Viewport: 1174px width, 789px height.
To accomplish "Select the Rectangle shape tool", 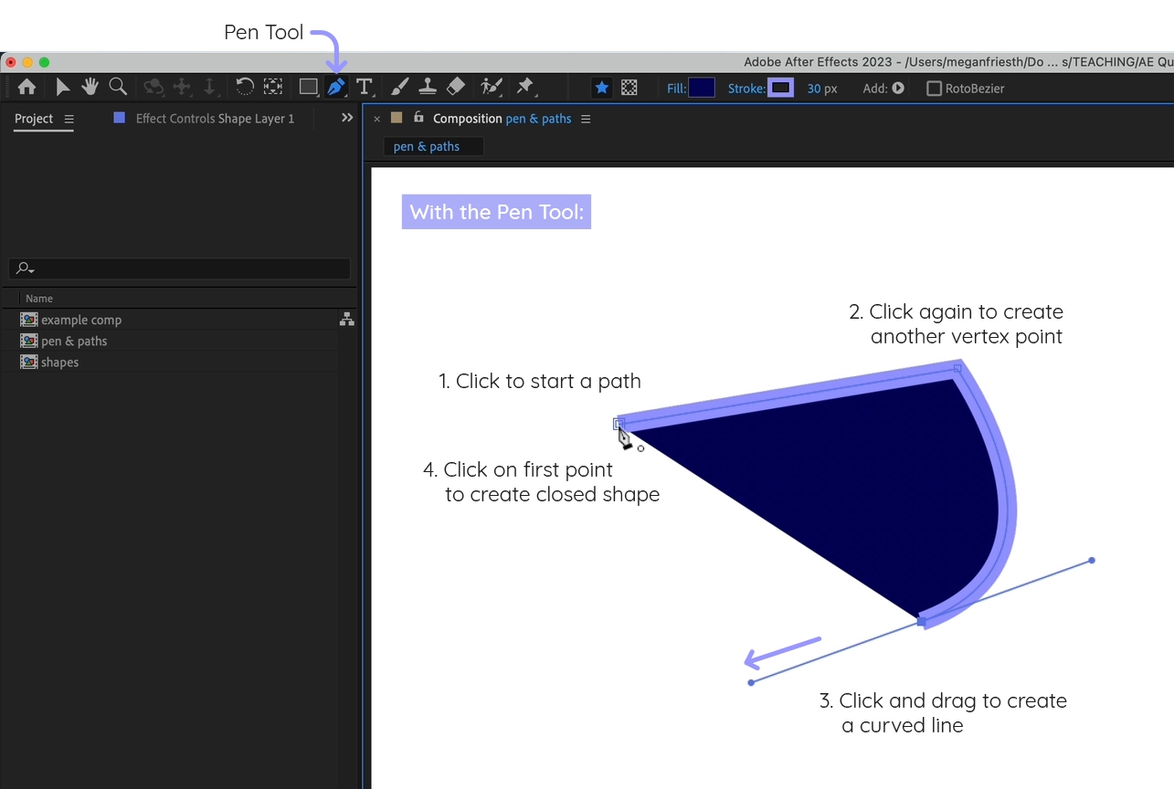I will 307,87.
